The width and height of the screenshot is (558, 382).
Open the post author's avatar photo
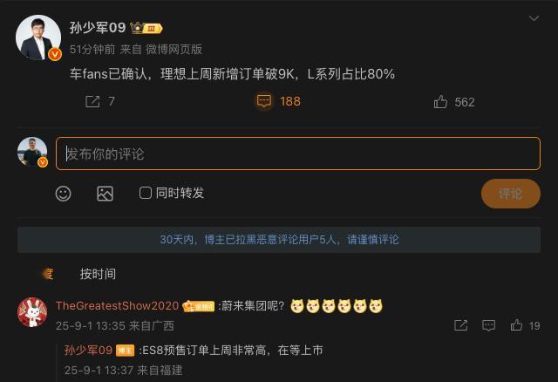coord(38,38)
